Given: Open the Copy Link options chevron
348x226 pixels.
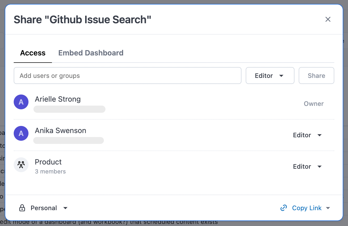Looking at the screenshot, I should 328,208.
